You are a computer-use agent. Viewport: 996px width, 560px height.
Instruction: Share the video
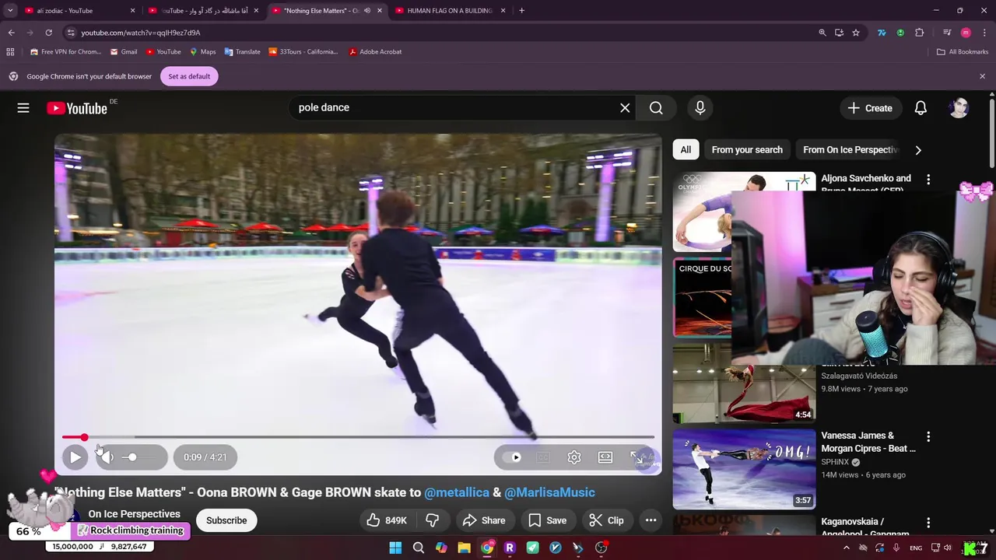coord(484,520)
